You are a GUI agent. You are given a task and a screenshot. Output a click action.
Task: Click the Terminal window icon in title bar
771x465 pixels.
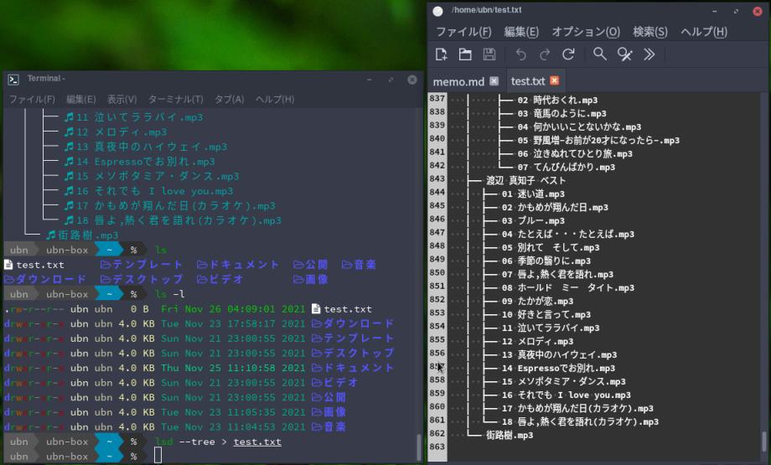pos(13,79)
